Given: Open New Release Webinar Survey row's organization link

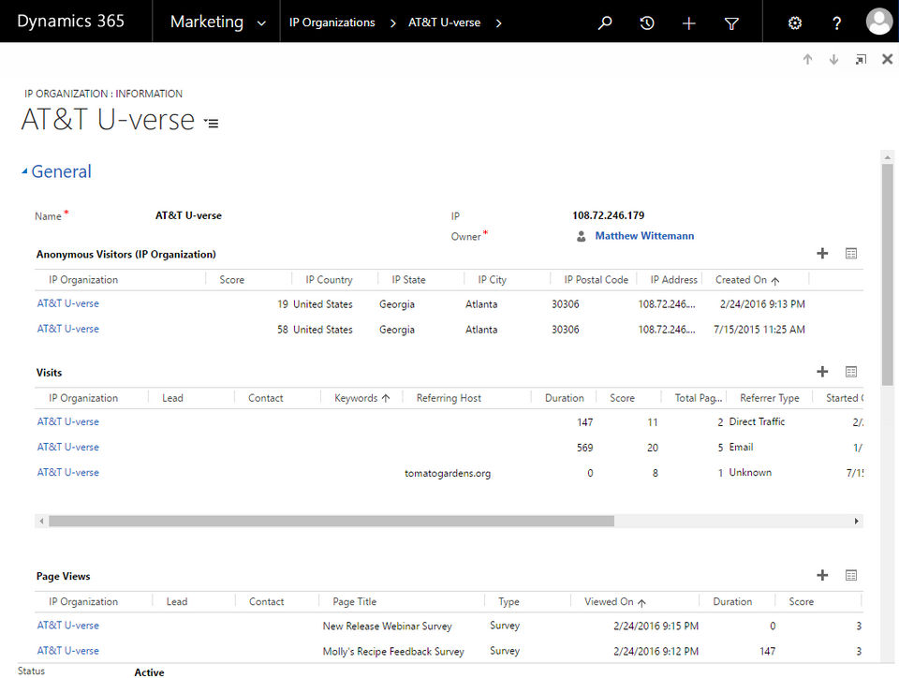Looking at the screenshot, I should coord(67,626).
